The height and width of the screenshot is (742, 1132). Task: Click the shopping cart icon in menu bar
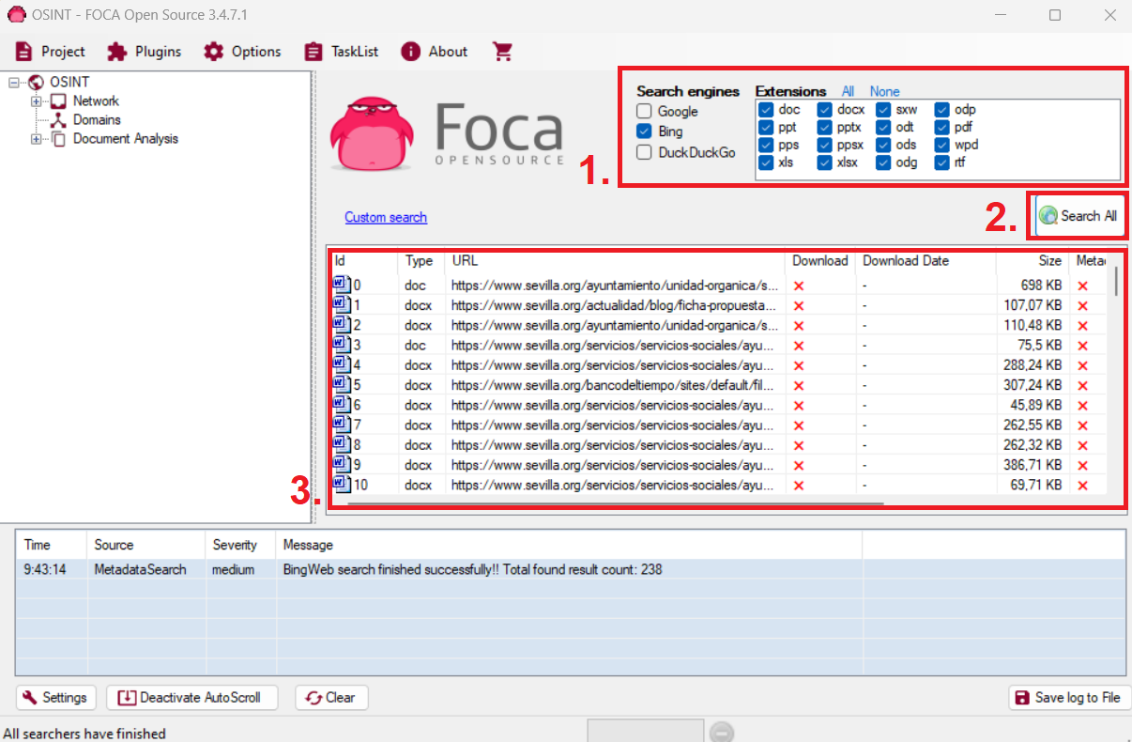point(502,52)
